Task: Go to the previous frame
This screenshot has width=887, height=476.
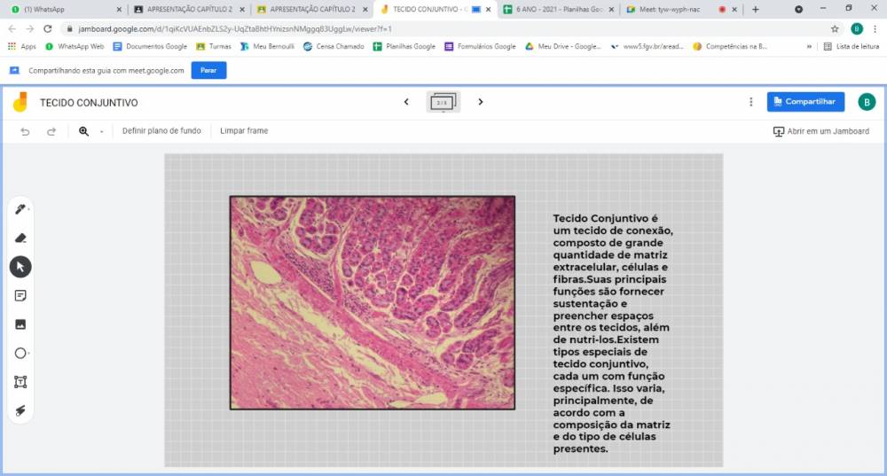Action: [x=406, y=102]
